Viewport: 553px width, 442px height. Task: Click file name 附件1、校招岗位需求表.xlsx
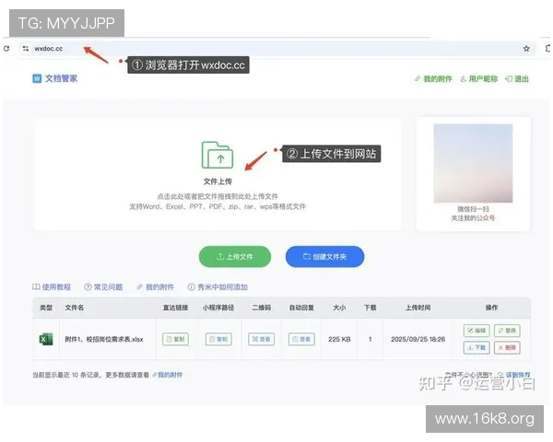coord(104,339)
